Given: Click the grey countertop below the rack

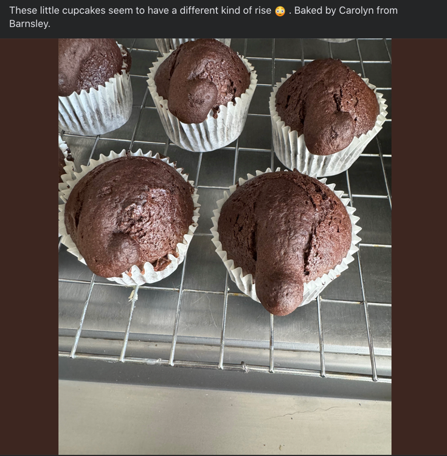Looking at the screenshot, I should [225, 420].
